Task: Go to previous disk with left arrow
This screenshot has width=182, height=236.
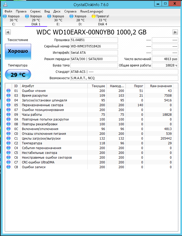Action: click(x=8, y=32)
